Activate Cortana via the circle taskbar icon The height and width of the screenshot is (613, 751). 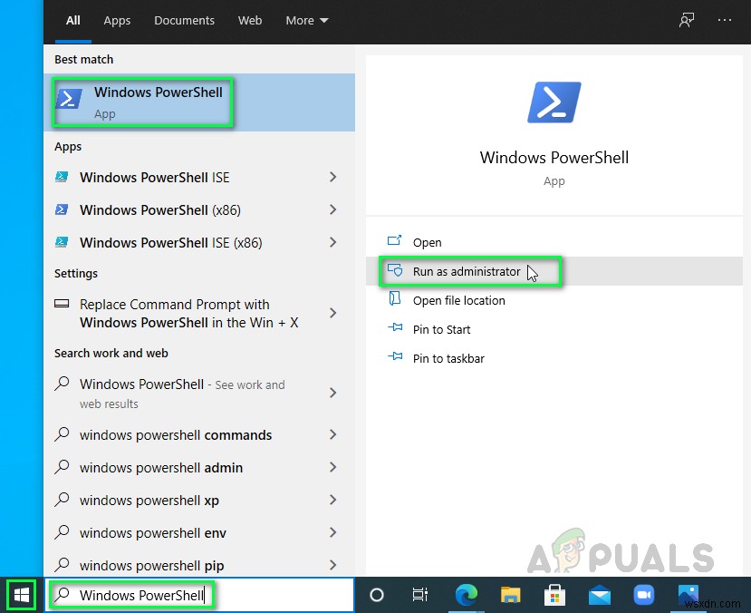(x=377, y=596)
